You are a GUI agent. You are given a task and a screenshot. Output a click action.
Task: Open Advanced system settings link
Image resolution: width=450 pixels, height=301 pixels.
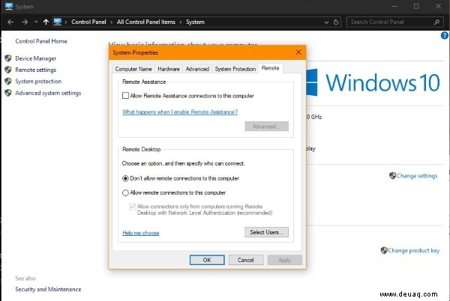[48, 93]
